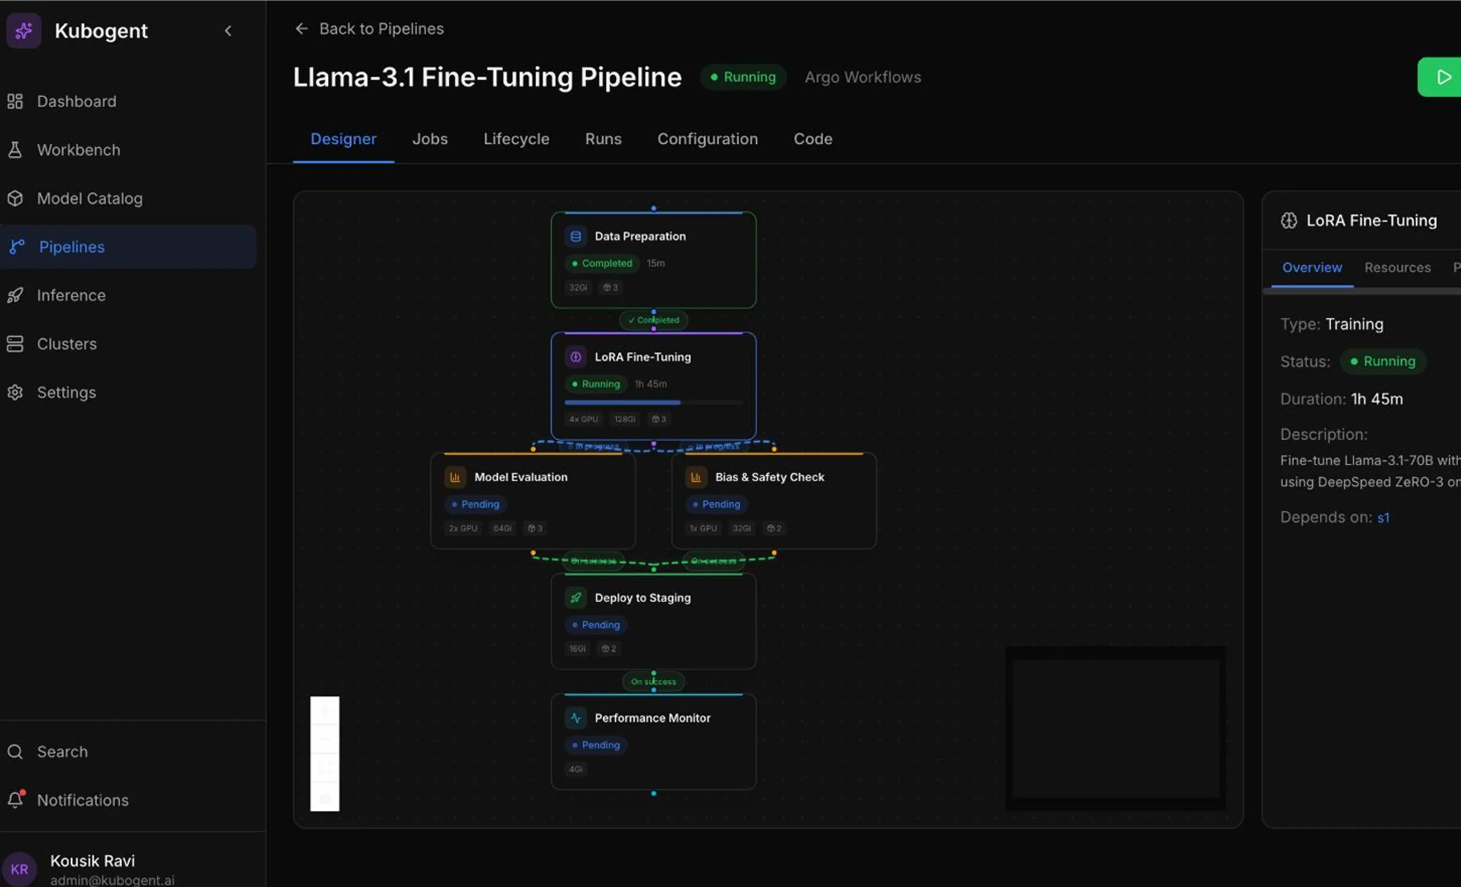Click the Kousik Ravi account name
1461x887 pixels.
click(93, 860)
